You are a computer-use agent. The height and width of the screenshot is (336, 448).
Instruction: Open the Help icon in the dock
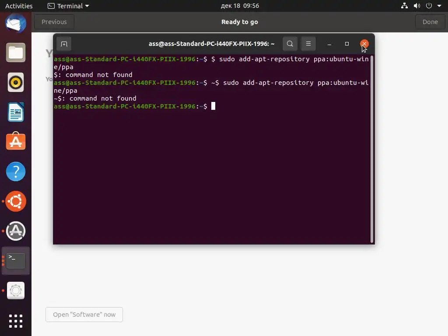[16, 171]
